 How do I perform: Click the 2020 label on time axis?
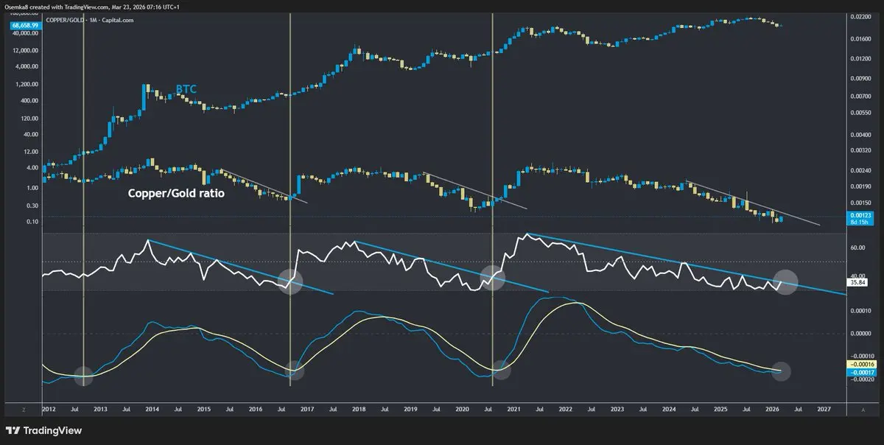pos(462,407)
